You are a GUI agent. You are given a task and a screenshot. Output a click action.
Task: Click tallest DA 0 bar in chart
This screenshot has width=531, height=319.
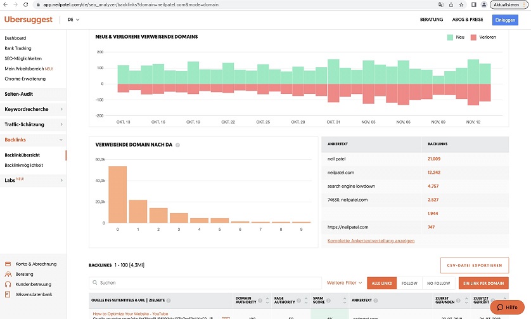click(117, 195)
